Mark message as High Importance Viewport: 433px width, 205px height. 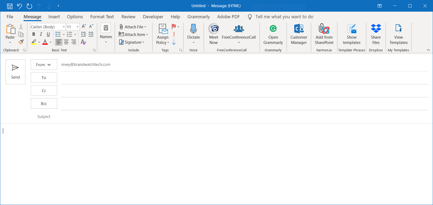(x=174, y=34)
